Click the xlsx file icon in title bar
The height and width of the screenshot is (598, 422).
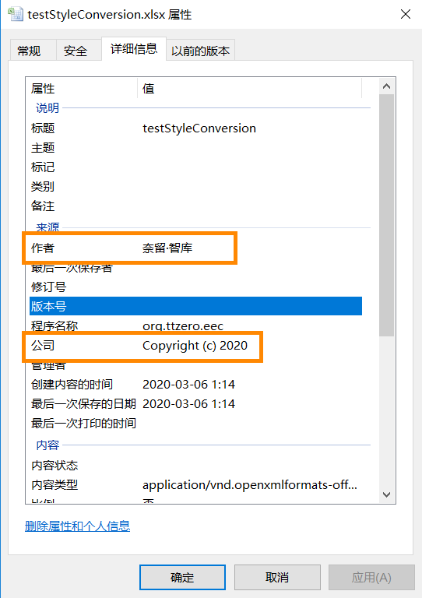point(15,14)
